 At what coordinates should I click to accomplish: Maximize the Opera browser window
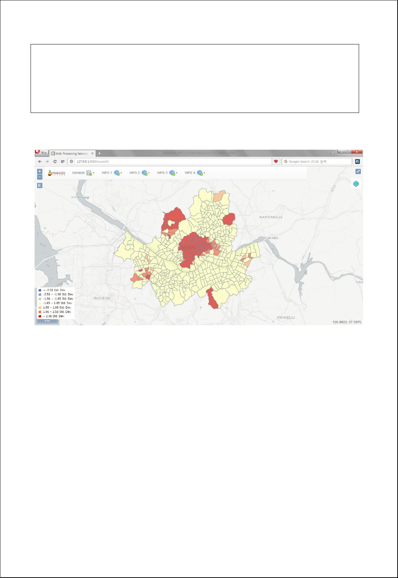coord(347,152)
